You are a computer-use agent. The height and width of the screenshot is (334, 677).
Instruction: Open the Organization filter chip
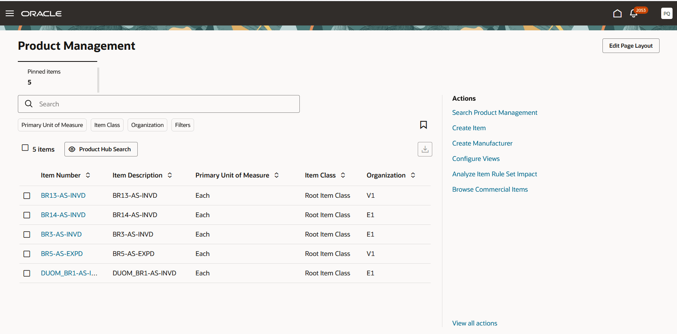(x=147, y=125)
